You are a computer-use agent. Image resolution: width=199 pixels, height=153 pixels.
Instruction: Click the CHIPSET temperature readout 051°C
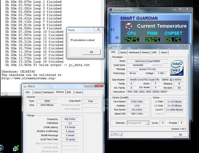(173, 39)
